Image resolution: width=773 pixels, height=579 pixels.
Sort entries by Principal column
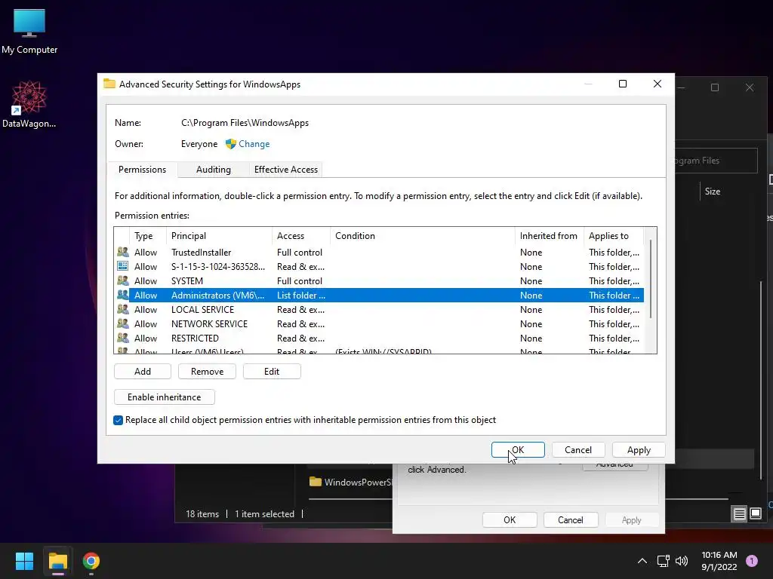click(219, 236)
